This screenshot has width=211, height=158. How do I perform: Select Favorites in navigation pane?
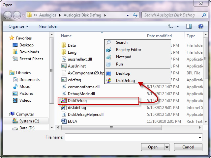20,38
